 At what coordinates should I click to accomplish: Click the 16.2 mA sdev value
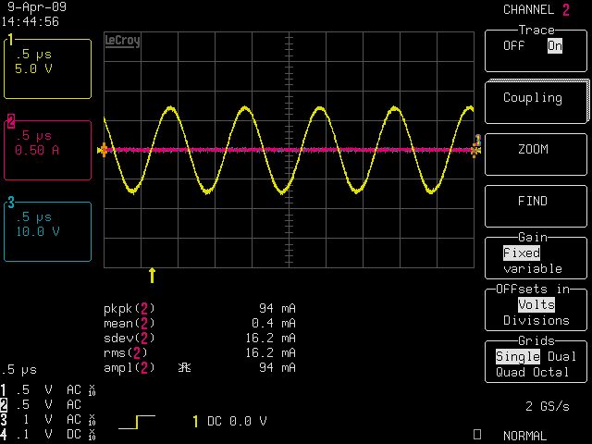point(270,338)
